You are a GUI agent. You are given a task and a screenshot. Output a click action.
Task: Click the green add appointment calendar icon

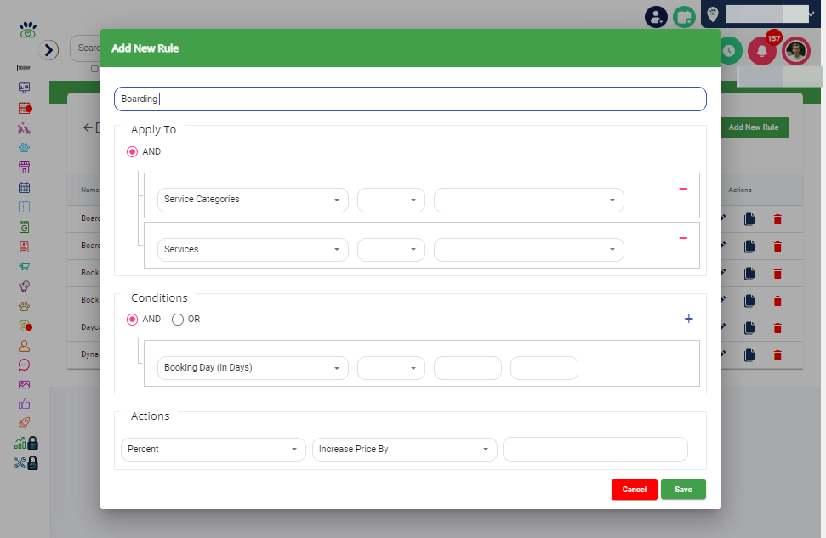point(684,17)
